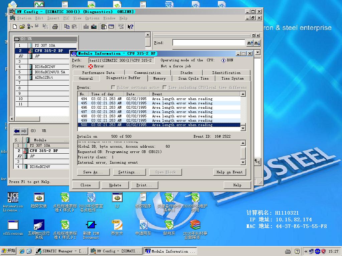Select the PS 307 10A row in UR rack
The height and width of the screenshot is (256, 342).
46,45
